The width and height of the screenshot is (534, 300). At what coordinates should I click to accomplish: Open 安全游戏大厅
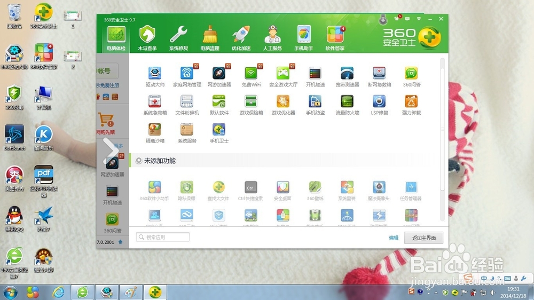(x=283, y=77)
